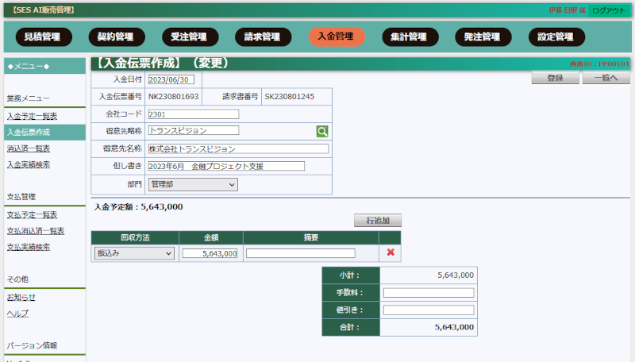Click the 摘要 column header
Image resolution: width=635 pixels, height=362 pixels.
pyautogui.click(x=311, y=237)
